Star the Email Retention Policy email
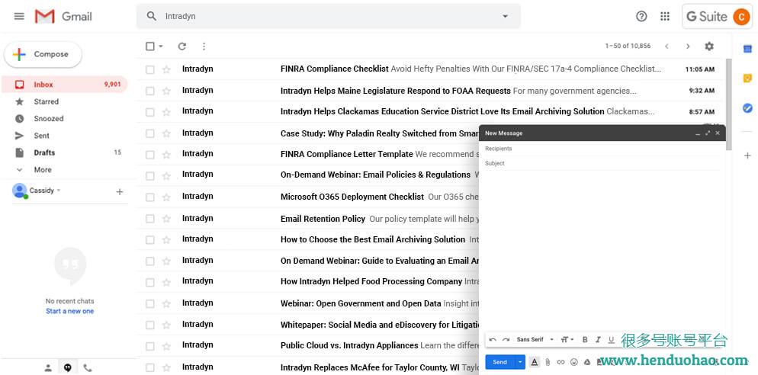 pyautogui.click(x=166, y=219)
